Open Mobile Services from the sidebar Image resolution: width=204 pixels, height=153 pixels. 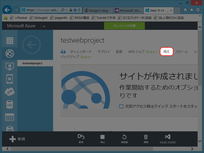9,79
